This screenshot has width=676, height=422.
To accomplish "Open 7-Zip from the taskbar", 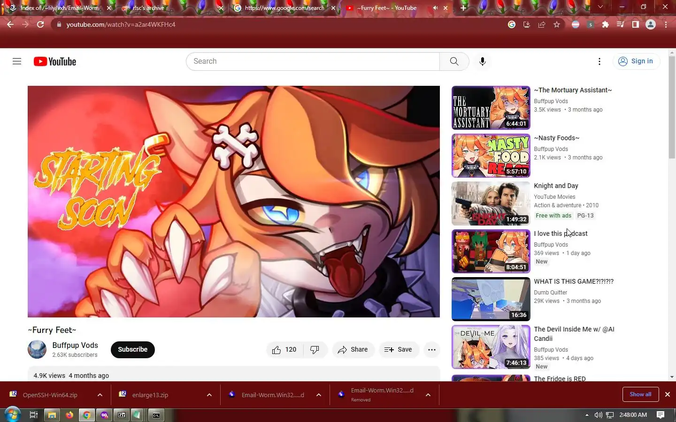I will [x=122, y=415].
